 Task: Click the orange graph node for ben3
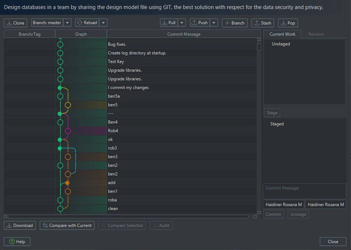(68, 157)
